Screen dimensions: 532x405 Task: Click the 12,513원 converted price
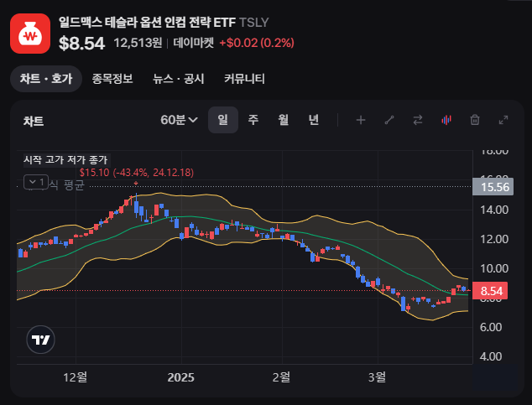point(138,43)
